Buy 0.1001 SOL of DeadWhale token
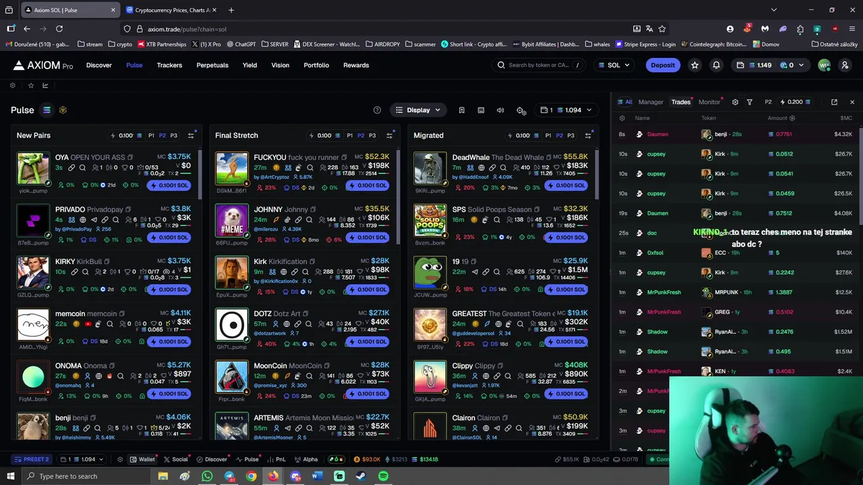 566,185
